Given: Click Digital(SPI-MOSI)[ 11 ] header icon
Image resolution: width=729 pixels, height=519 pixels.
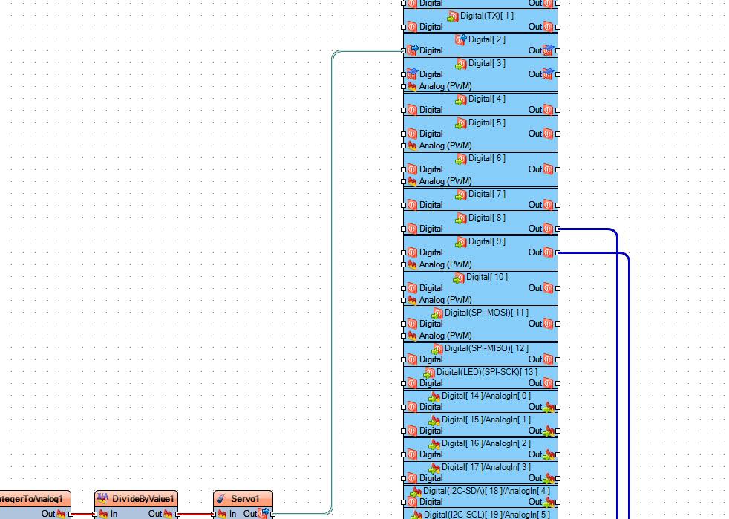Looking at the screenshot, I should point(437,313).
